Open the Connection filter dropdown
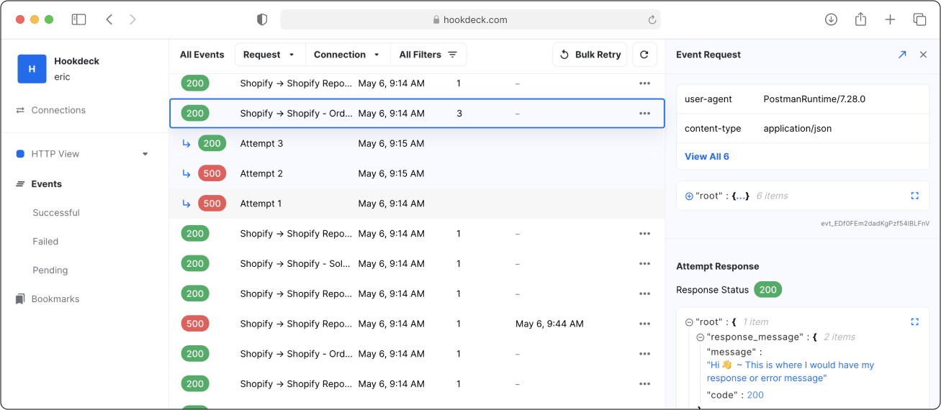This screenshot has height=410, width=941. pyautogui.click(x=348, y=55)
